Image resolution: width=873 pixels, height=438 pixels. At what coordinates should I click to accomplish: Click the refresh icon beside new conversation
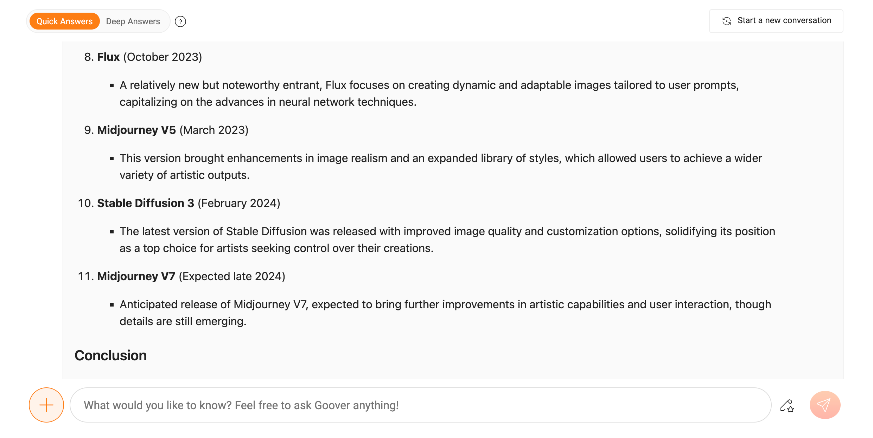click(727, 21)
